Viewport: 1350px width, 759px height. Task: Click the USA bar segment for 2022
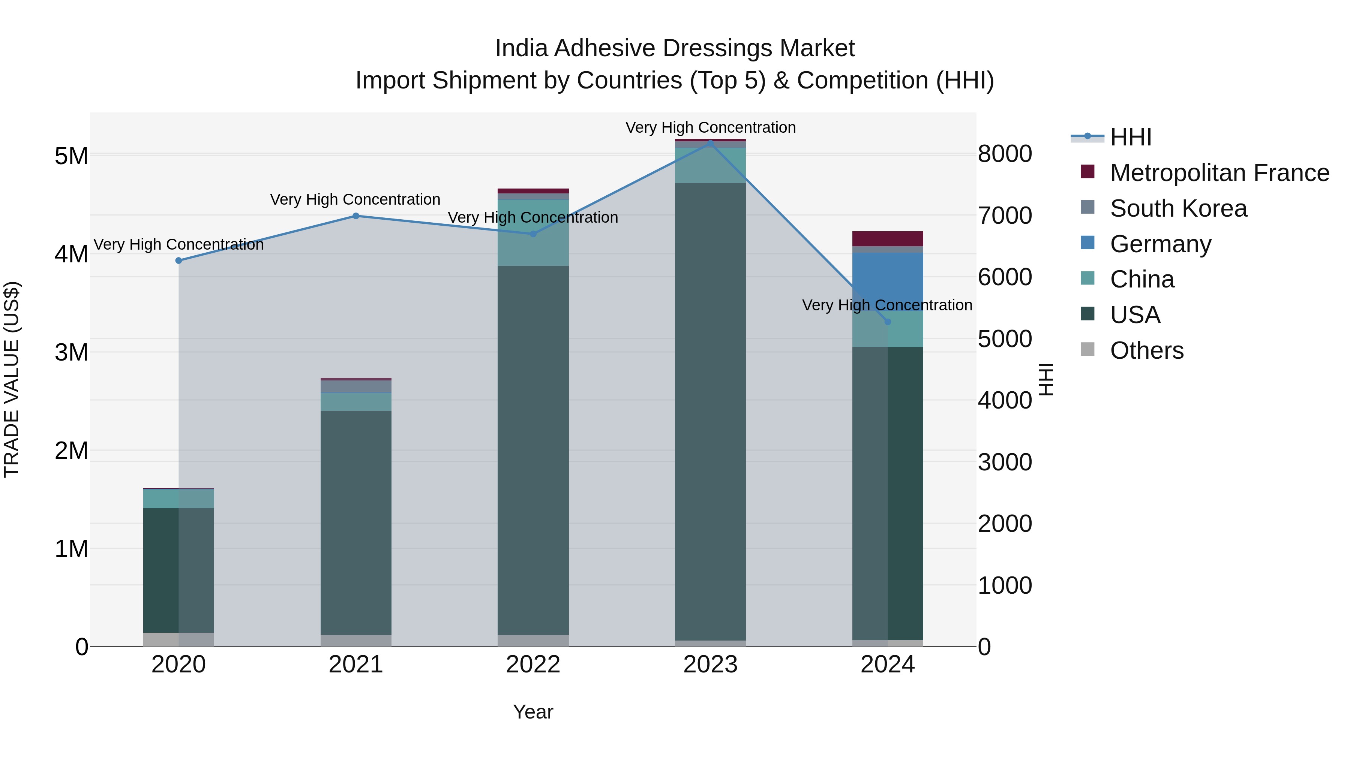pos(533,451)
